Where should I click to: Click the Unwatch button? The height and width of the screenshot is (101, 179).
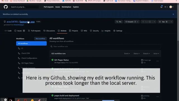(x=130, y=22)
